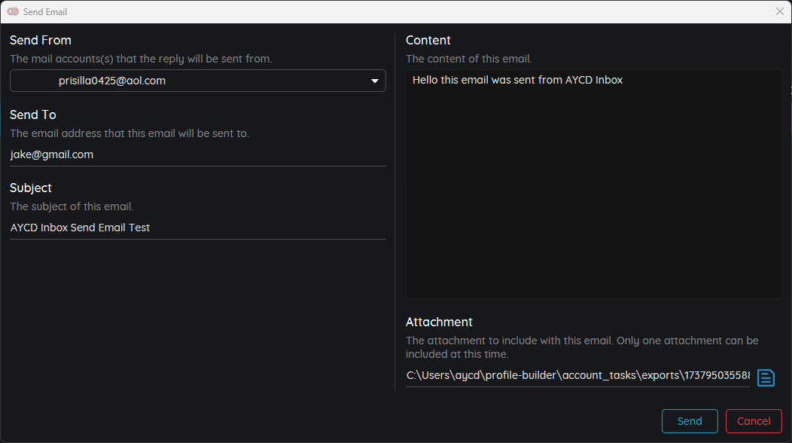Focus the Subject field with AYCD Inbox text
The height and width of the screenshot is (443, 792).
[197, 228]
